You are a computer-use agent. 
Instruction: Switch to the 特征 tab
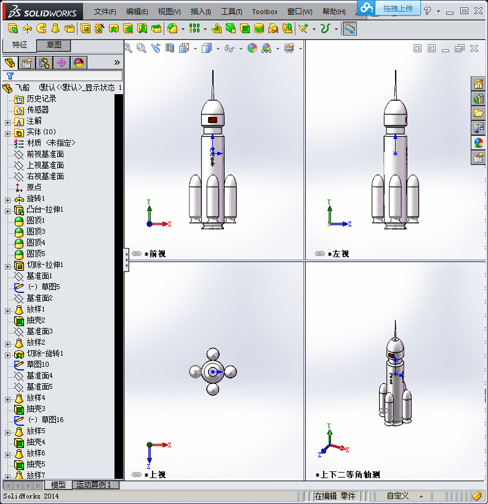click(x=20, y=45)
